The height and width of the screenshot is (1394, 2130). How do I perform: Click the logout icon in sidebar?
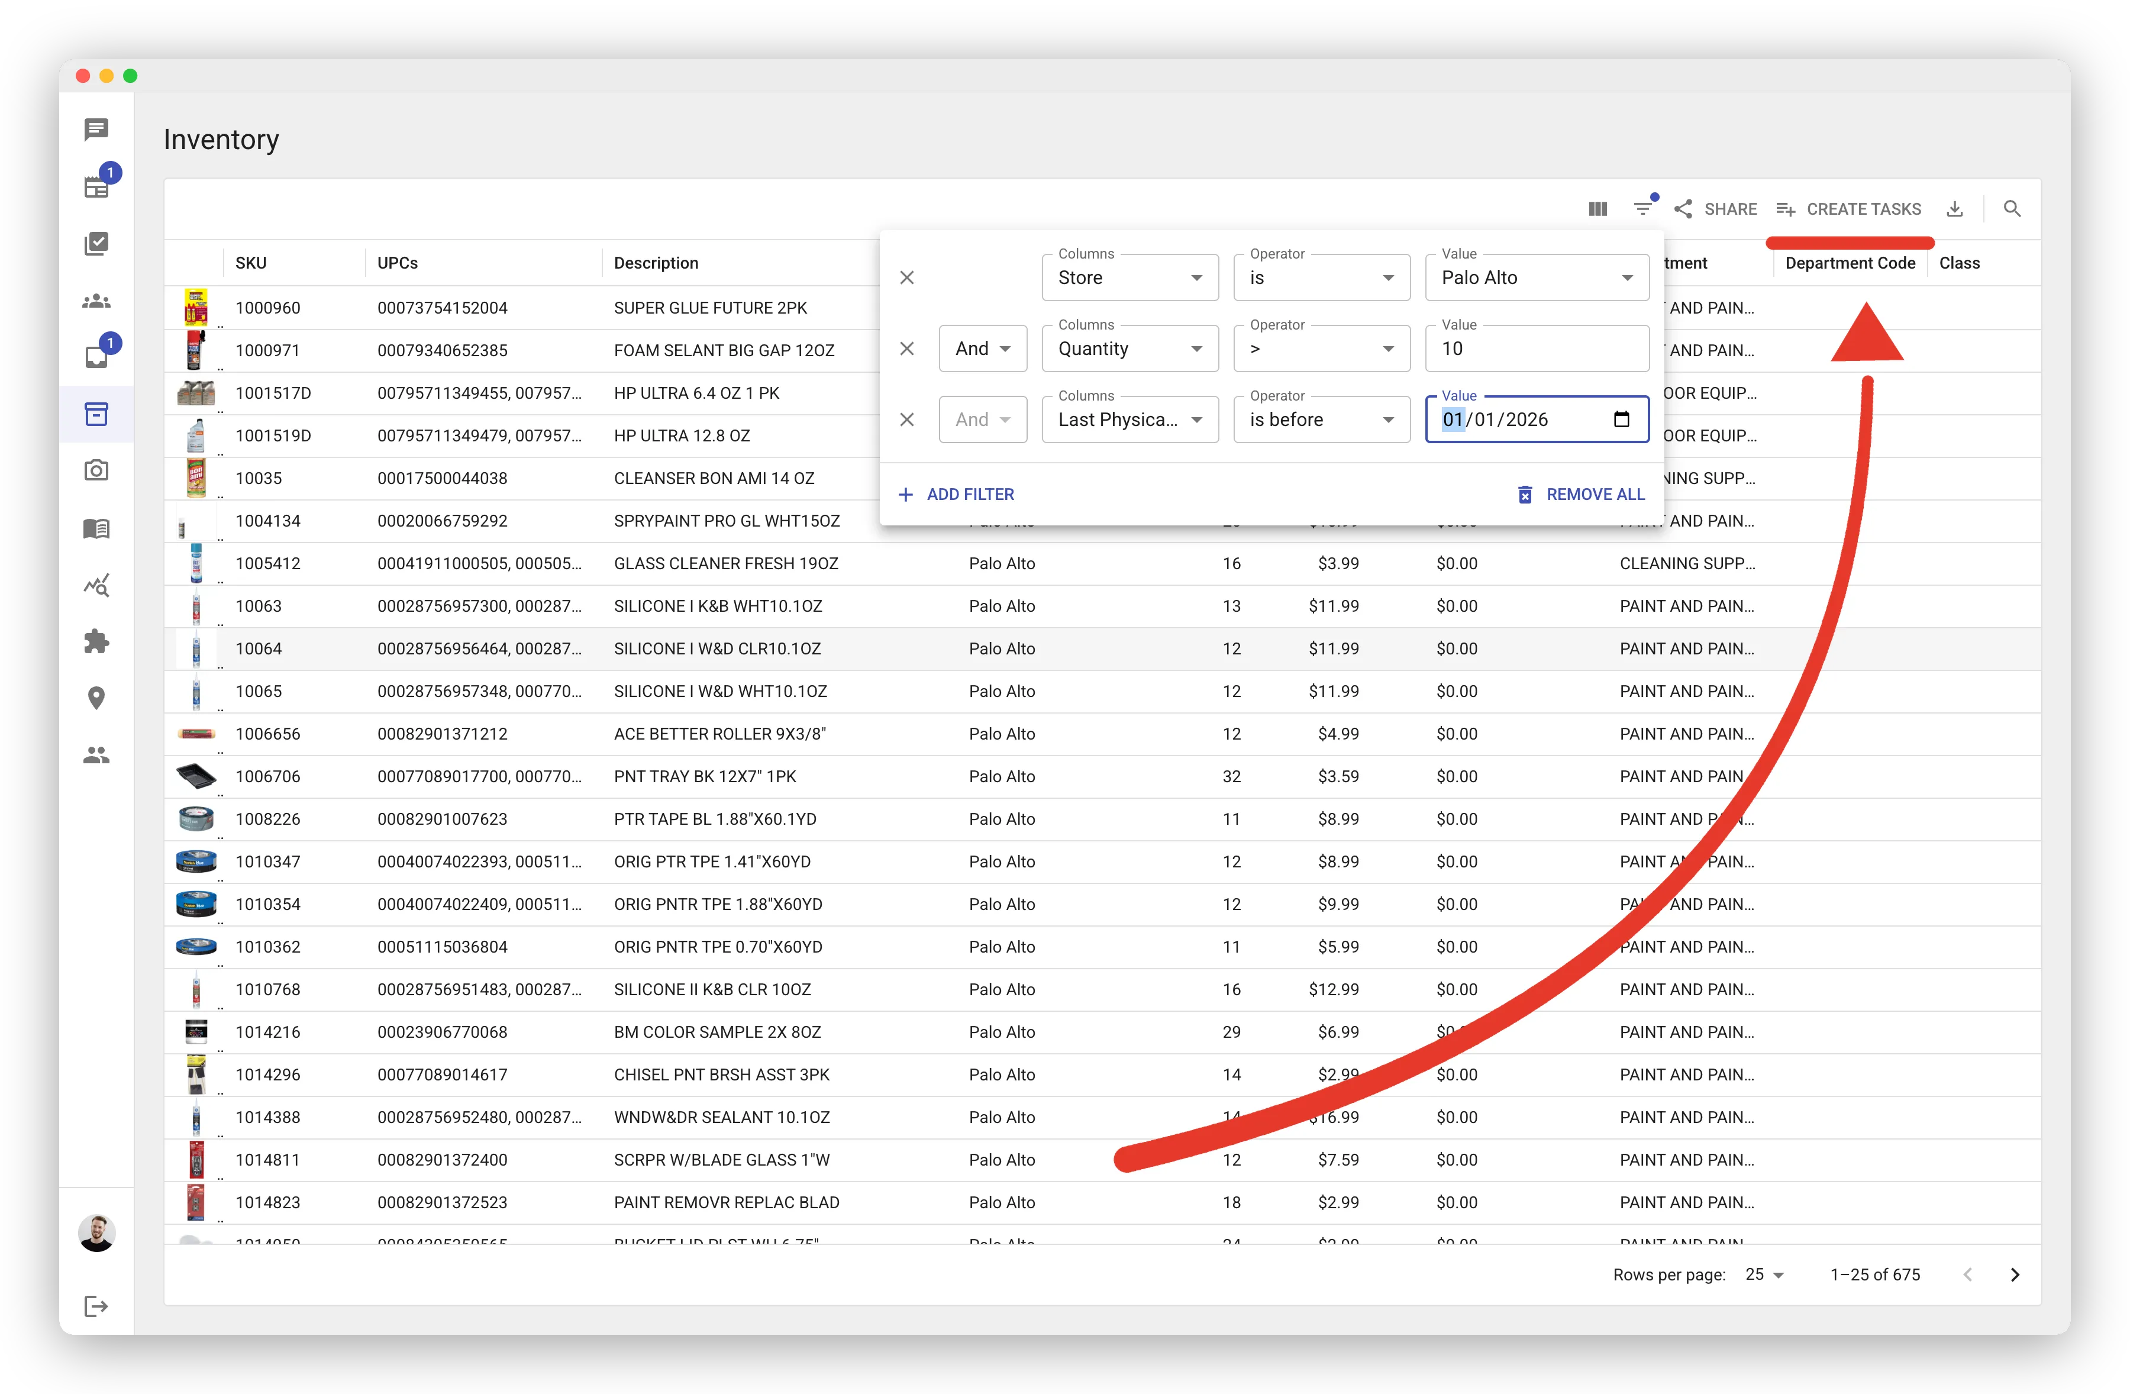(x=96, y=1306)
